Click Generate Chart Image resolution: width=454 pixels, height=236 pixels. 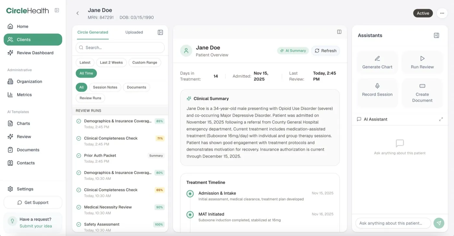tap(377, 62)
